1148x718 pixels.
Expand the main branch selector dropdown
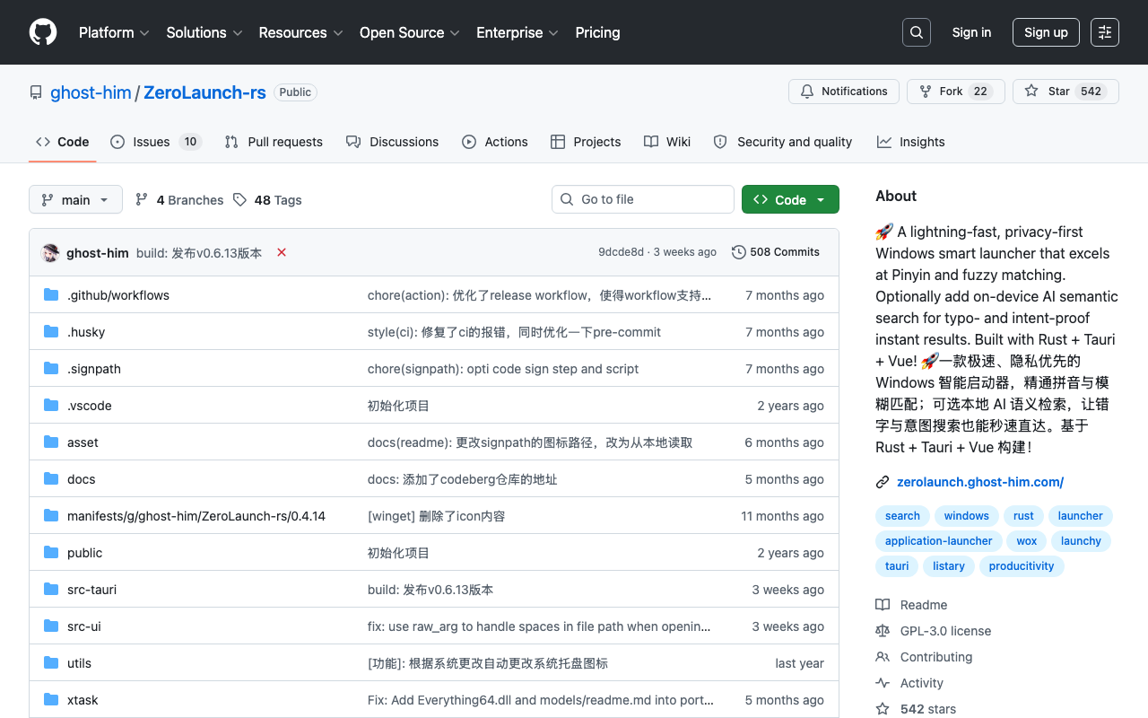coord(75,199)
